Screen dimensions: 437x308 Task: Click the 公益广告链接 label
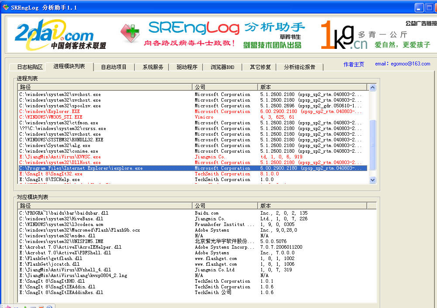(x=421, y=24)
